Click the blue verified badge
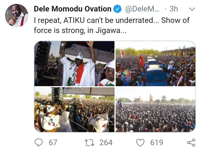This screenshot has width=201, height=155. [x=118, y=9]
